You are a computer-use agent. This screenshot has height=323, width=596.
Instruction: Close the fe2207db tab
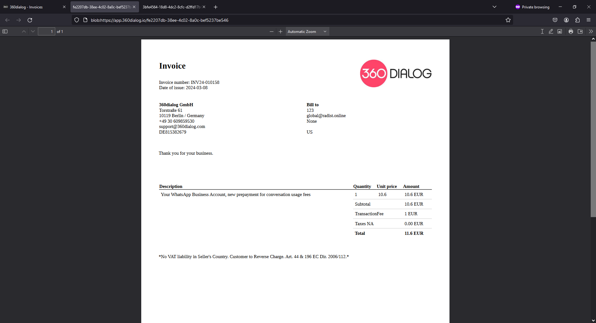click(x=134, y=7)
